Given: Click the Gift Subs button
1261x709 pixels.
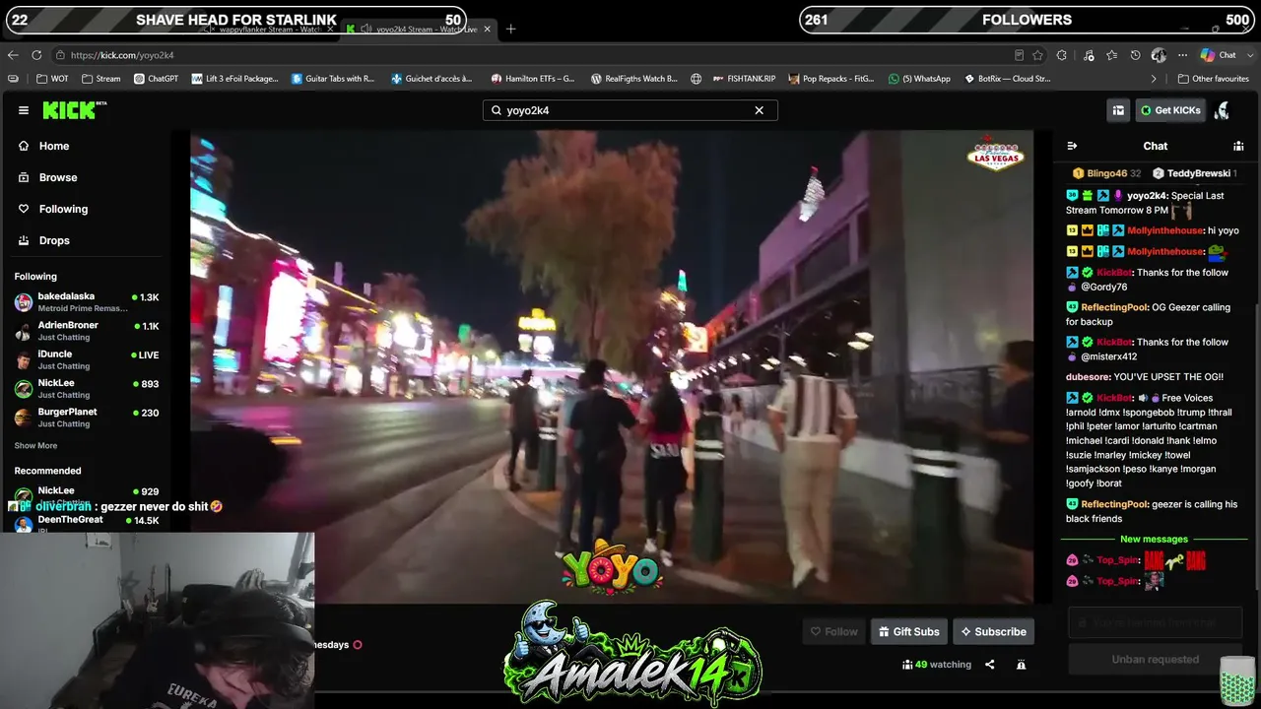Looking at the screenshot, I should click(908, 631).
